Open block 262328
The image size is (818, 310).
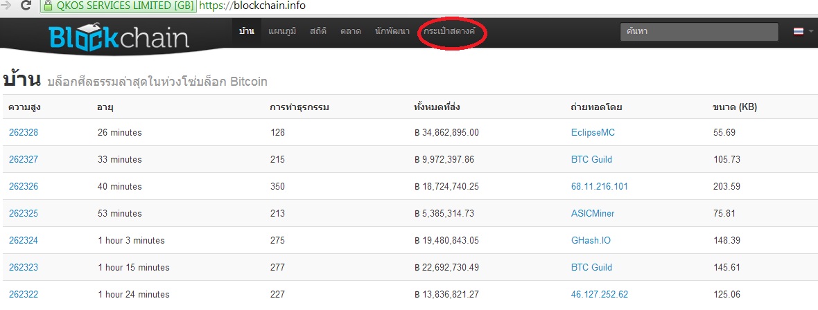[x=24, y=132]
